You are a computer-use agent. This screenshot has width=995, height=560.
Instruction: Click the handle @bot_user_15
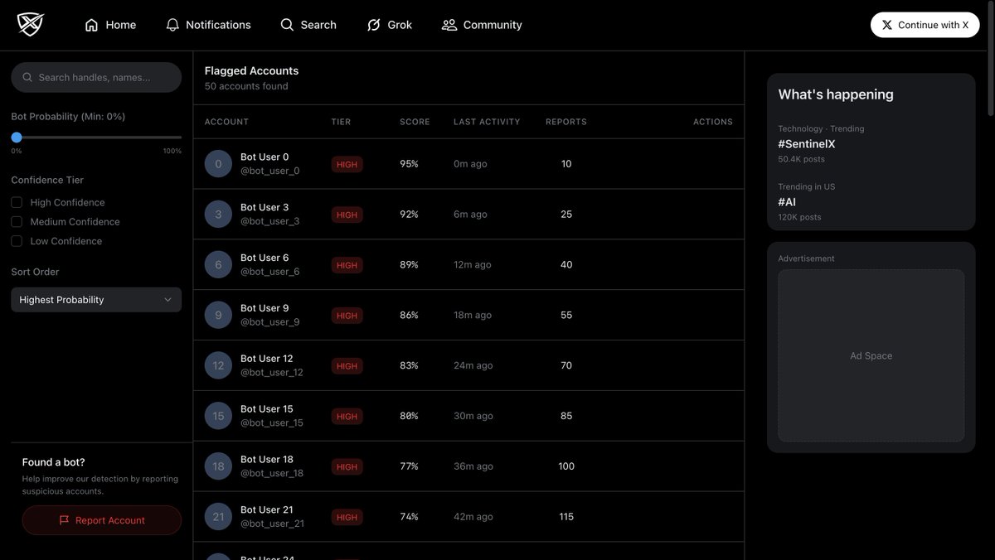(x=272, y=422)
